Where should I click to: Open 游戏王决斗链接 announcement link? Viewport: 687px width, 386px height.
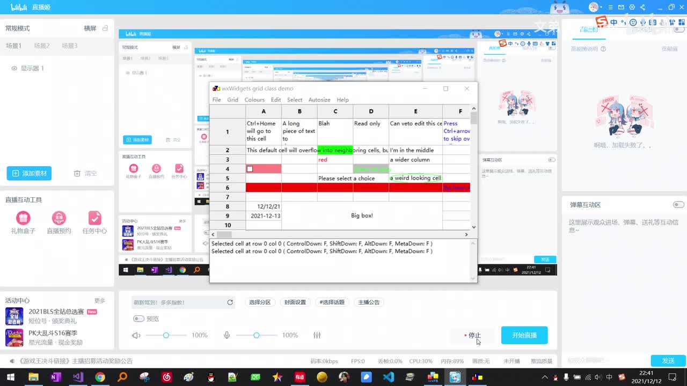pyautogui.click(x=76, y=361)
